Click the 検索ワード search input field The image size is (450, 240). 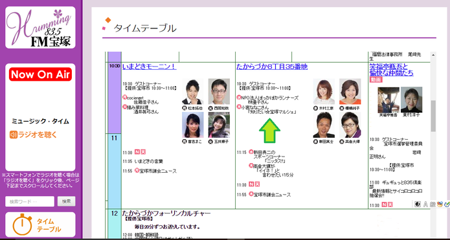[30, 201]
